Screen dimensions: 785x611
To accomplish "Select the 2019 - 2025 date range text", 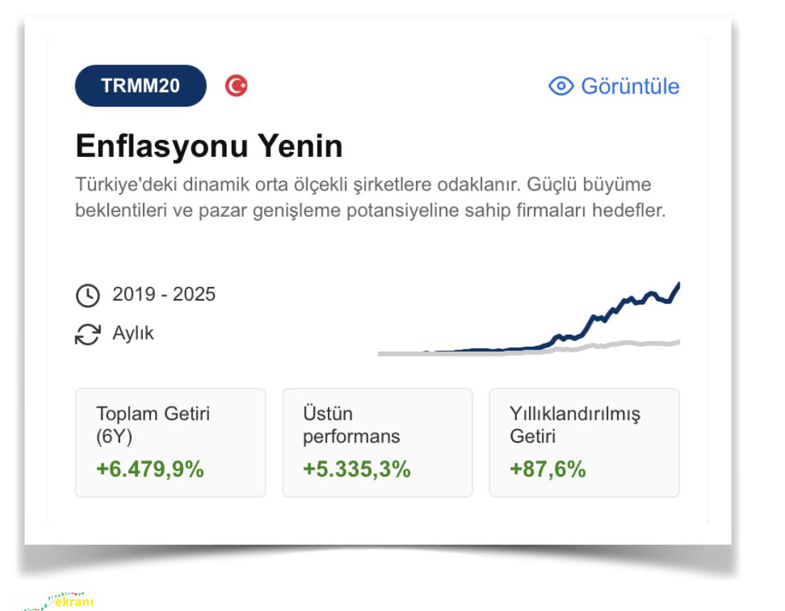I will pyautogui.click(x=164, y=294).
